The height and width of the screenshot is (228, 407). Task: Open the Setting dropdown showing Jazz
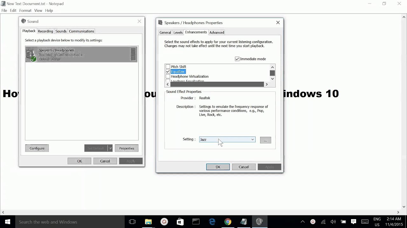click(x=227, y=140)
